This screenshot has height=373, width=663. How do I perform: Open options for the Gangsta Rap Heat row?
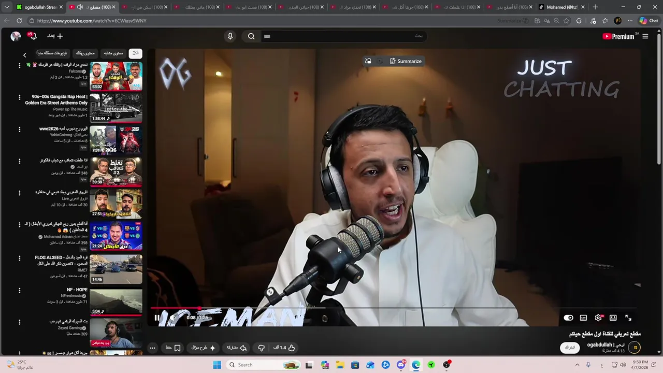20,97
